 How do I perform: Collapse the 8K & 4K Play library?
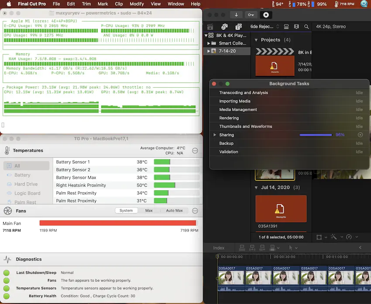click(x=206, y=35)
